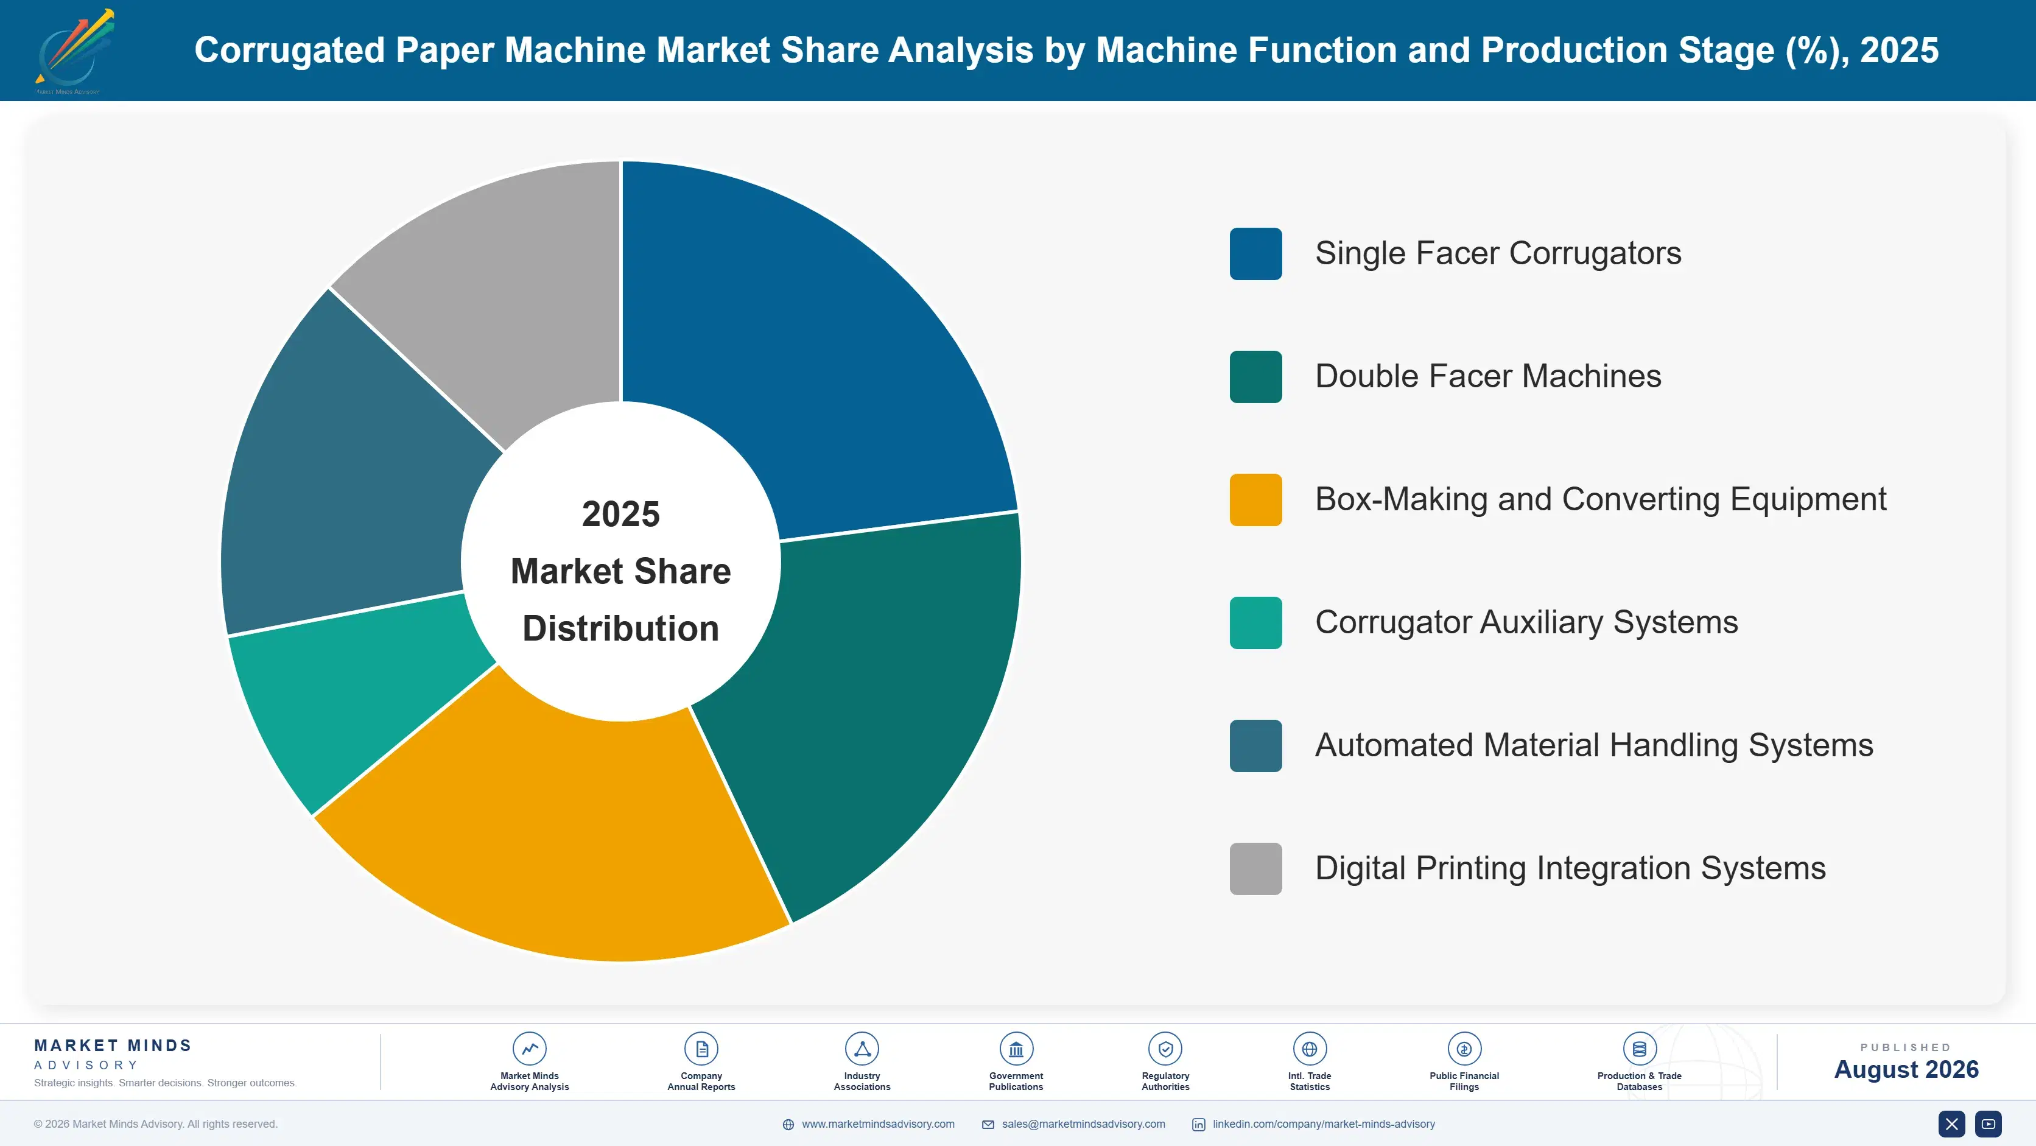Viewport: 2036px width, 1146px height.
Task: Click the Single Facer Corrugators legend label
Action: tap(1498, 254)
